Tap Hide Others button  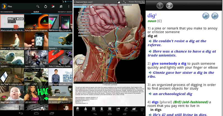84,36
